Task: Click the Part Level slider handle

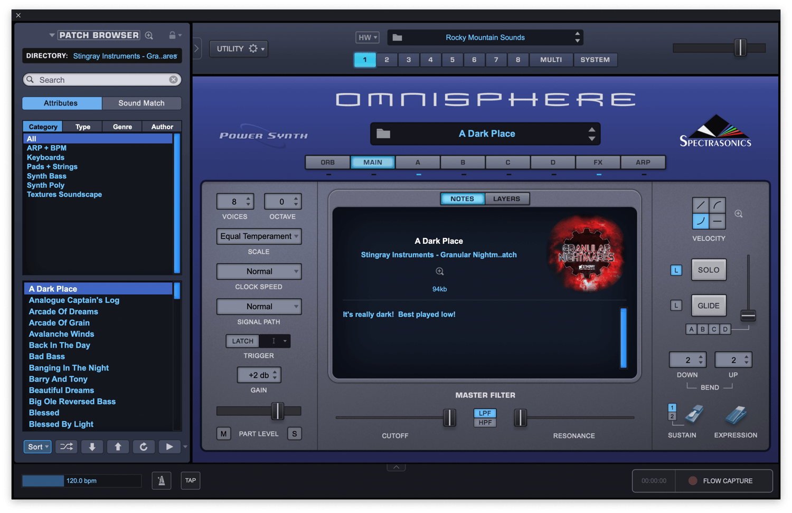Action: point(277,411)
